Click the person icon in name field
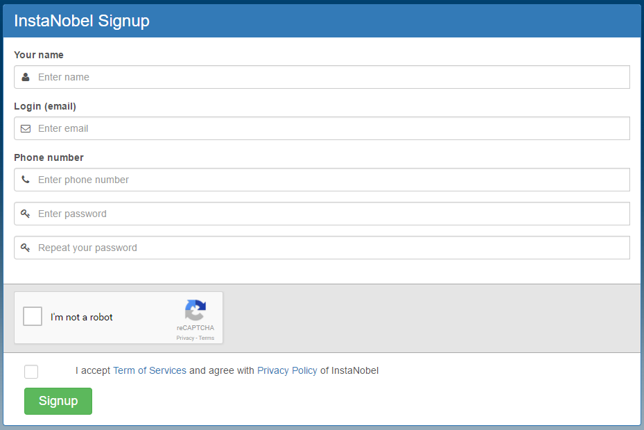The width and height of the screenshot is (644, 430). [x=26, y=77]
